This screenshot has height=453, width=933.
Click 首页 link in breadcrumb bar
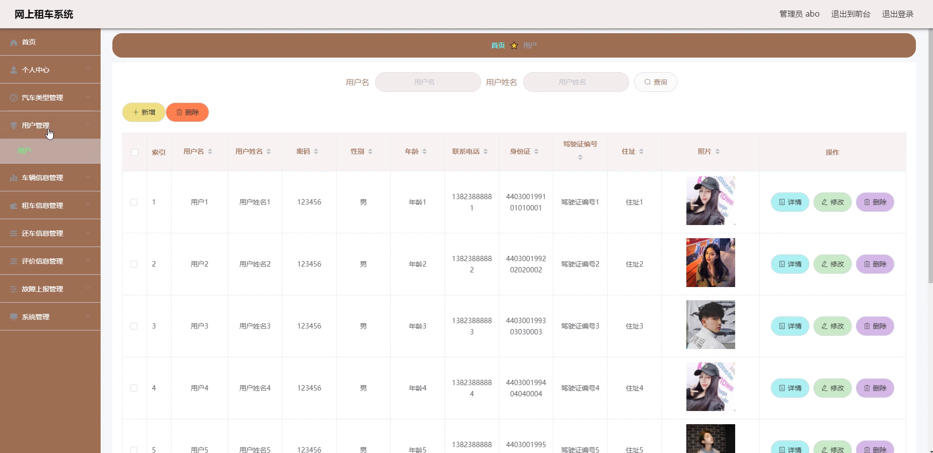coord(498,45)
